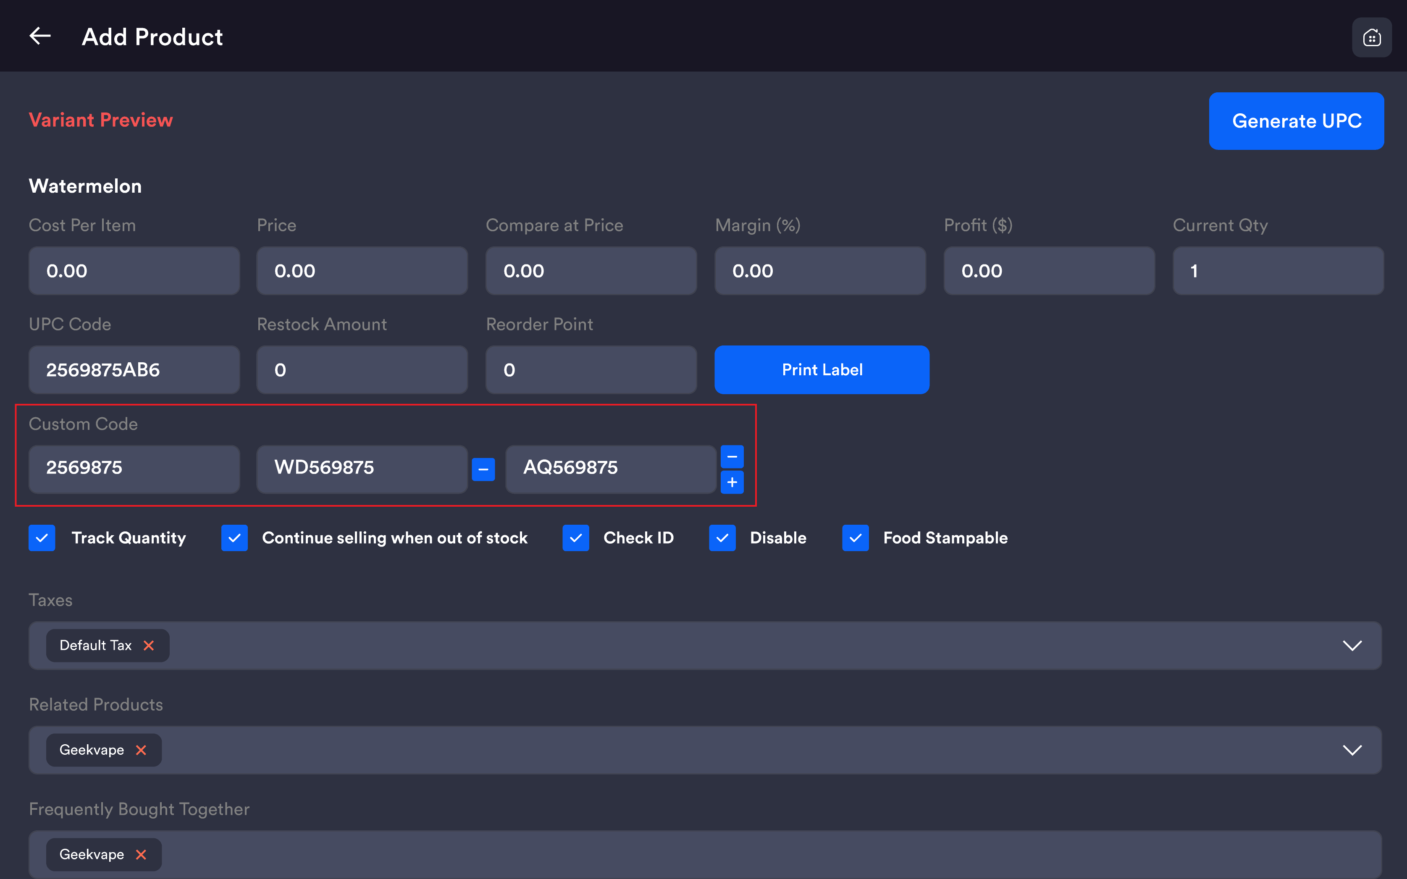
Task: Click the Check ID label
Action: coord(639,538)
